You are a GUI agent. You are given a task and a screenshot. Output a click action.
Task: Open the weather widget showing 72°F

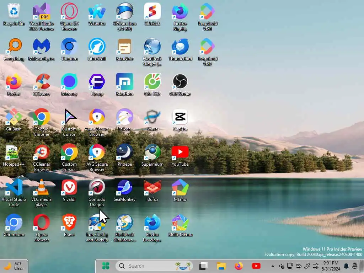coord(14,266)
